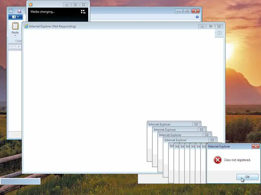This screenshot has width=261, height=195.
Task: Click the WordPad document icon in title bar
Action: point(11,11)
